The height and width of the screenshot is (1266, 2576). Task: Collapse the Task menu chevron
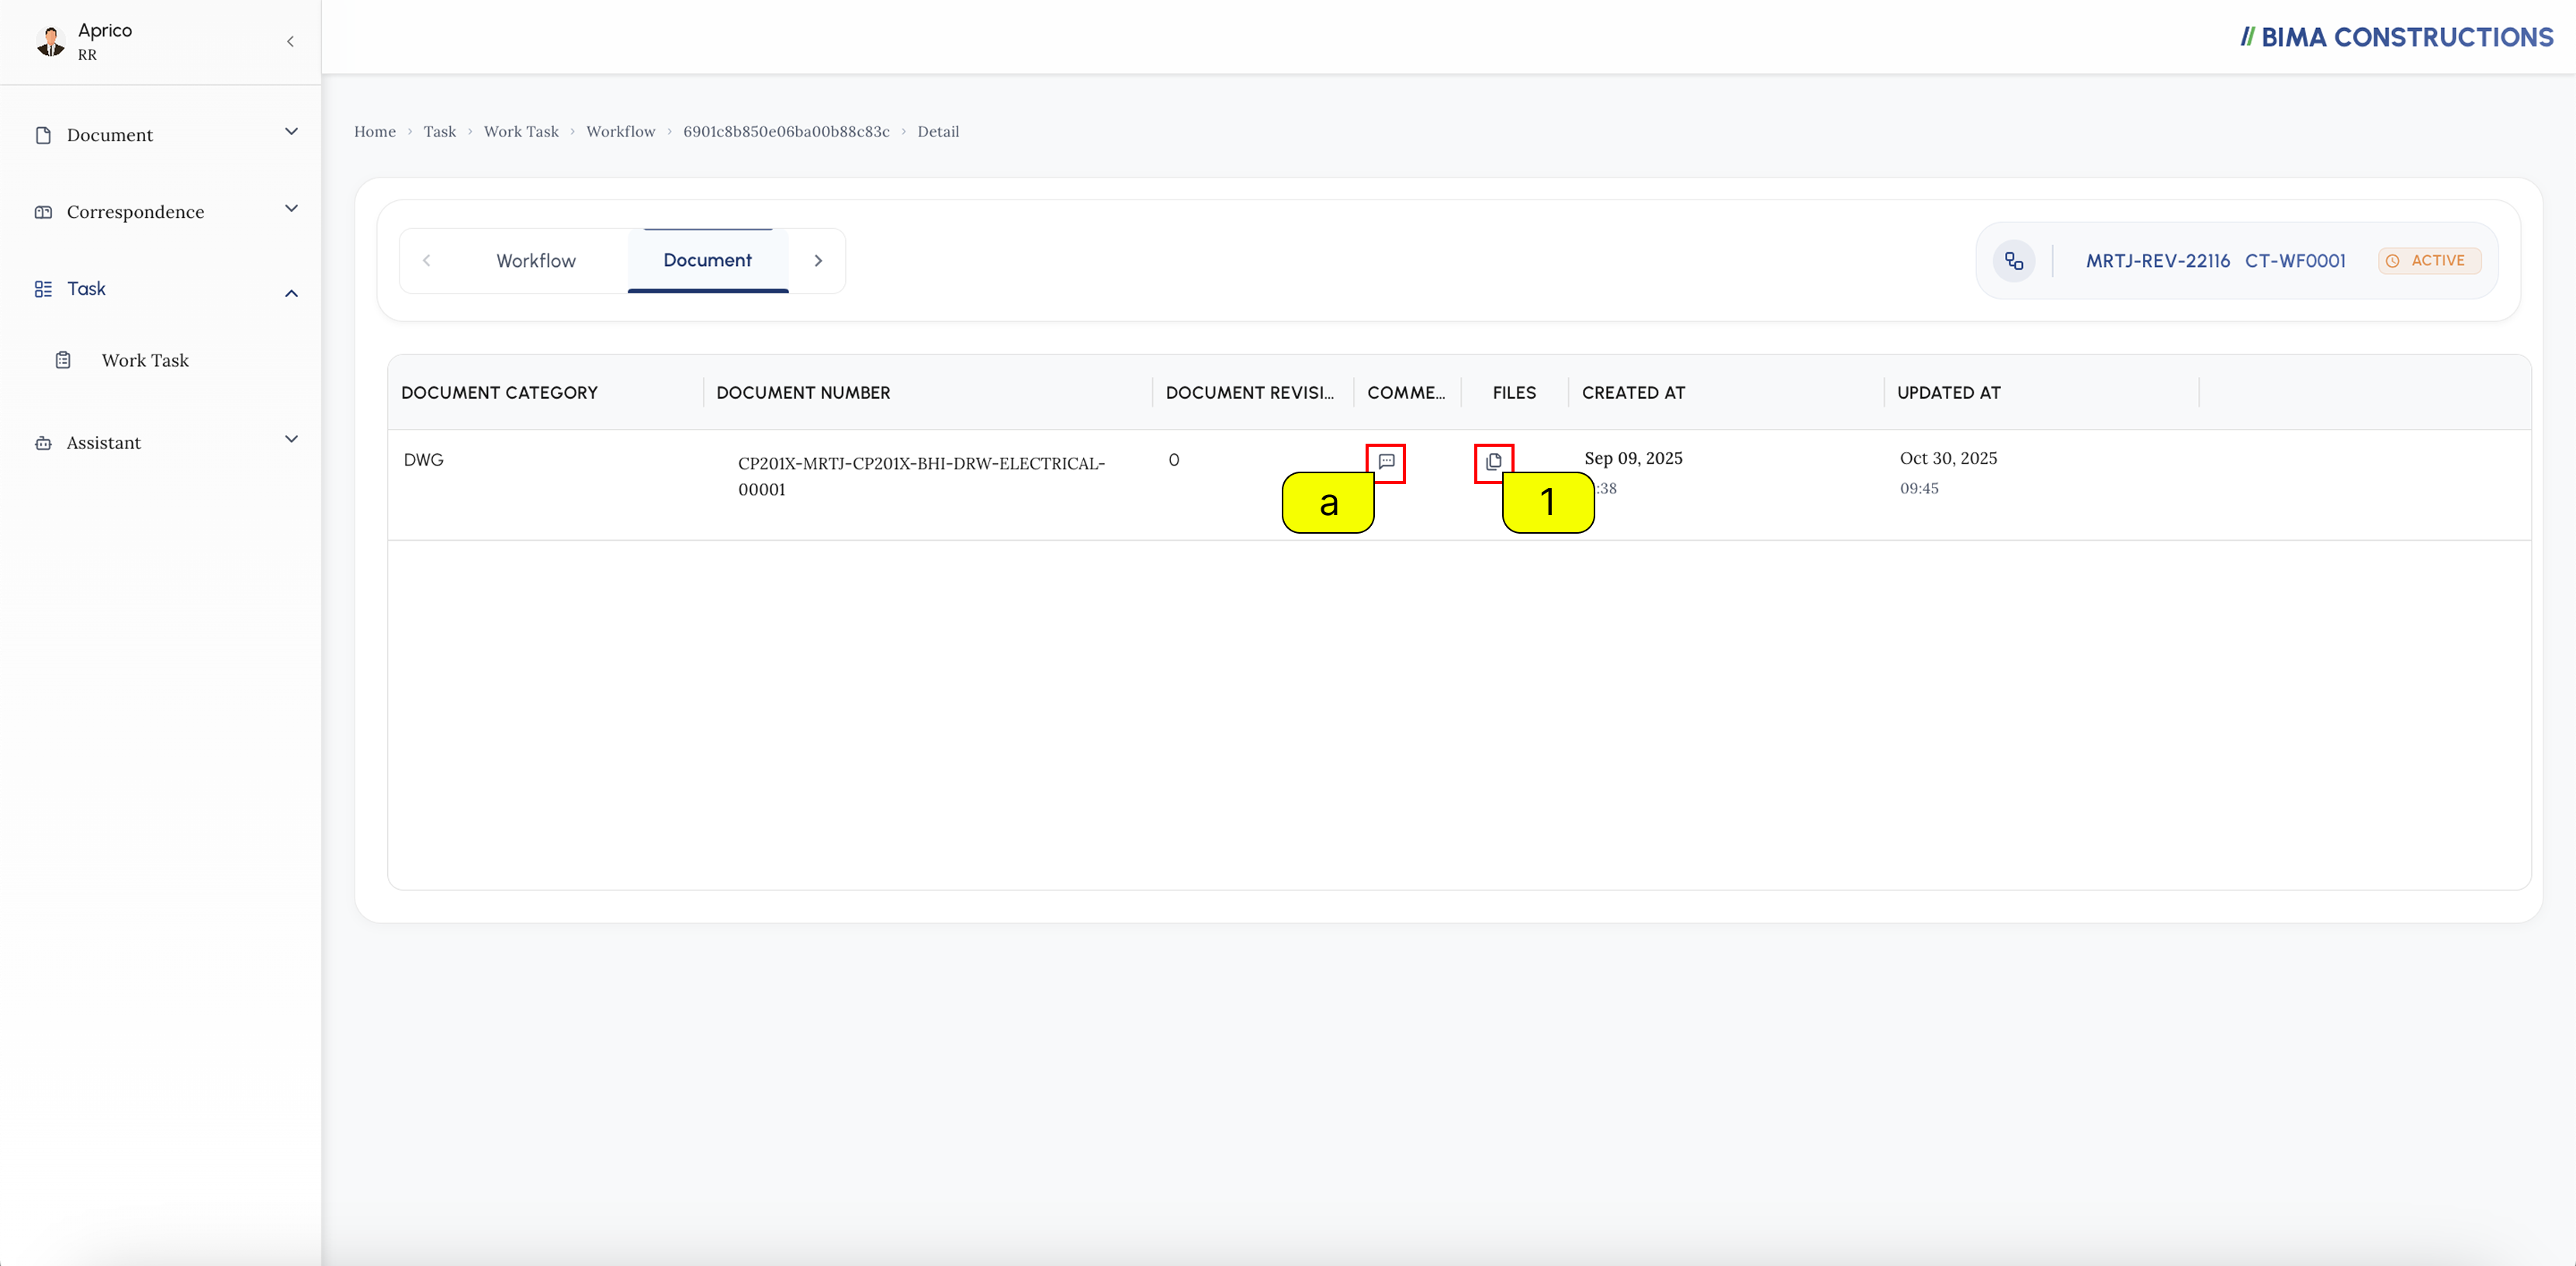coord(291,293)
